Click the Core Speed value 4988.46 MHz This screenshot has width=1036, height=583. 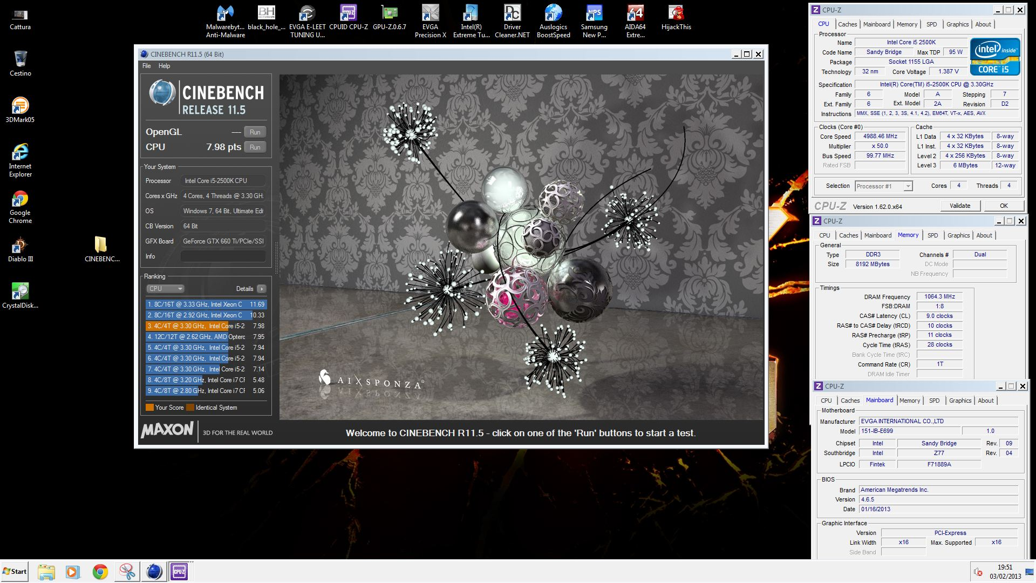(x=880, y=137)
